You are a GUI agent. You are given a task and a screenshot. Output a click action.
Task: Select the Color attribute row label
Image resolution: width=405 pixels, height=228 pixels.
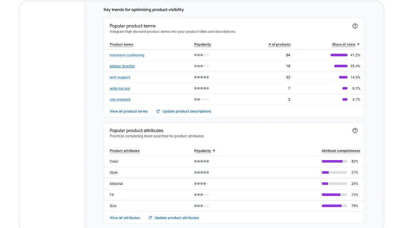click(x=114, y=161)
